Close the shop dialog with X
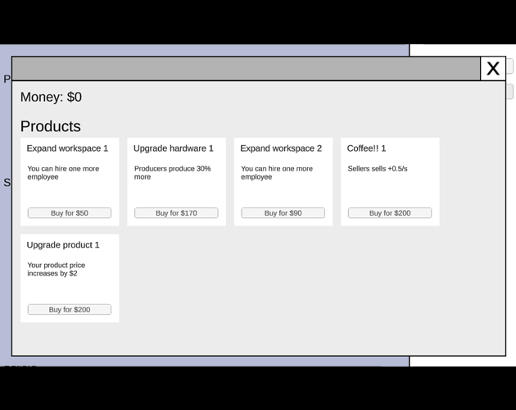The height and width of the screenshot is (410, 516). click(x=492, y=69)
